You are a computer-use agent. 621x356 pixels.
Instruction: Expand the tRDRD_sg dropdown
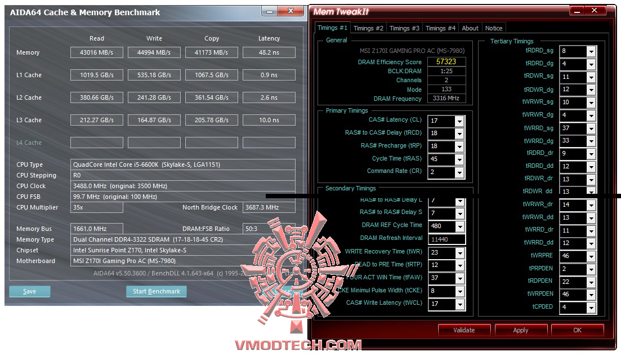(x=591, y=51)
